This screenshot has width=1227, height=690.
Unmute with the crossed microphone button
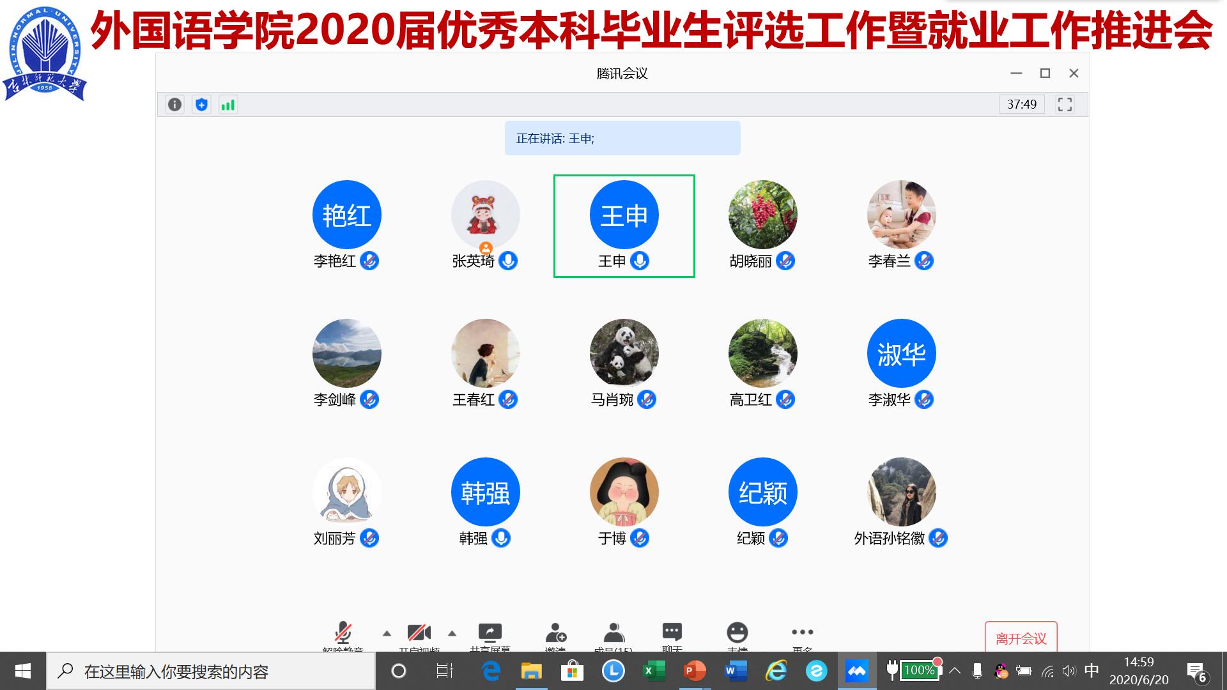343,633
